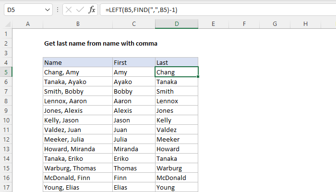The width and height of the screenshot is (336, 192).
Task: Select cell containing Chang, Amy
Action: 77,72
